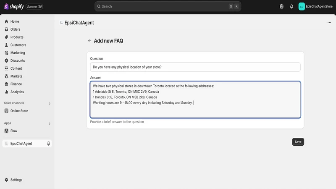Click into the Answer text area
Viewport: 336px width, 189px height.
tap(195, 100)
